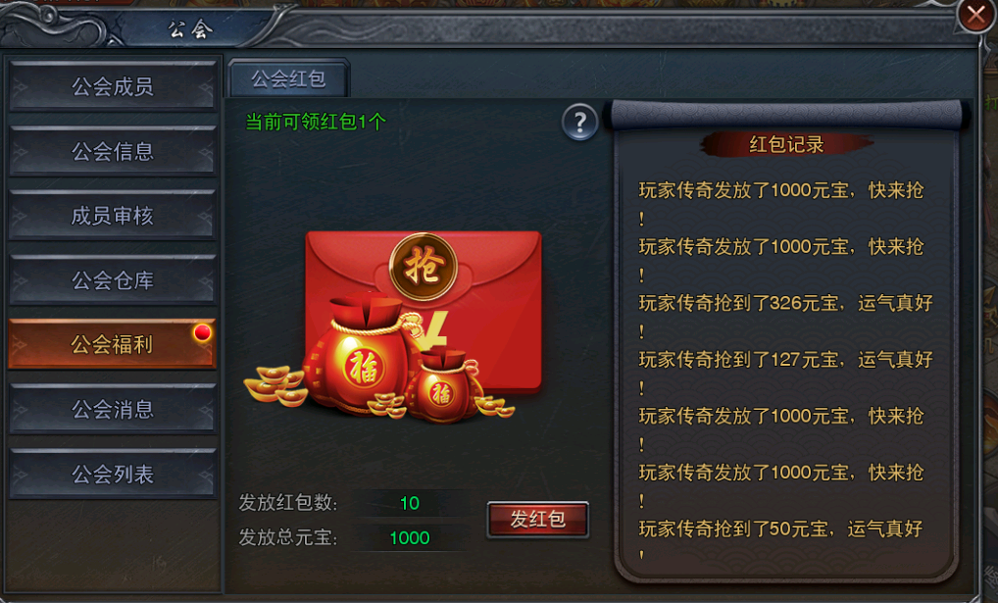Click the gold ingots pile on left
This screenshot has height=603, width=998.
tap(274, 385)
